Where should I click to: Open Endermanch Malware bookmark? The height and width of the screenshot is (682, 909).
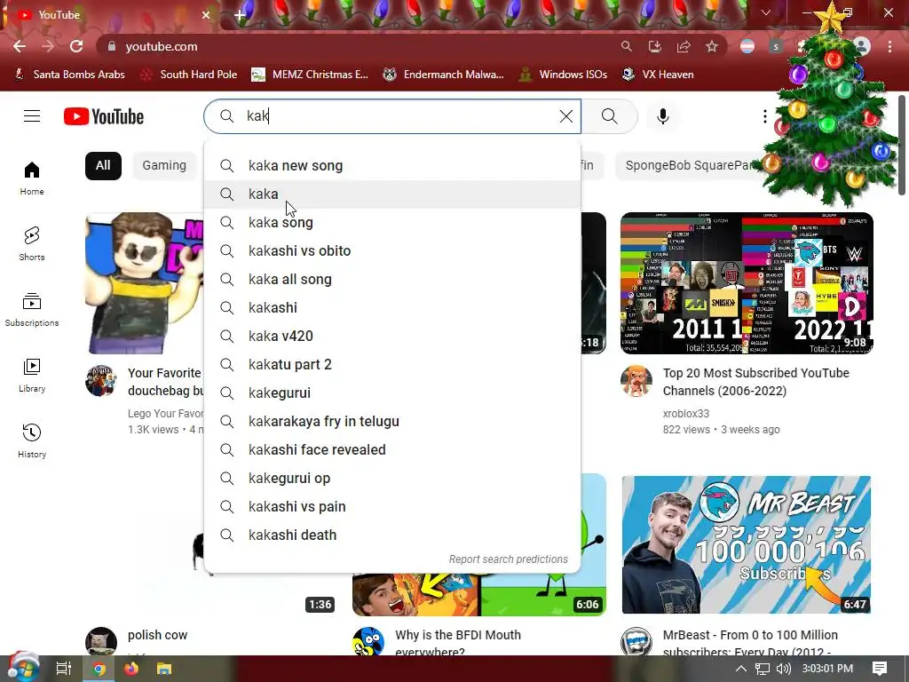pyautogui.click(x=443, y=75)
